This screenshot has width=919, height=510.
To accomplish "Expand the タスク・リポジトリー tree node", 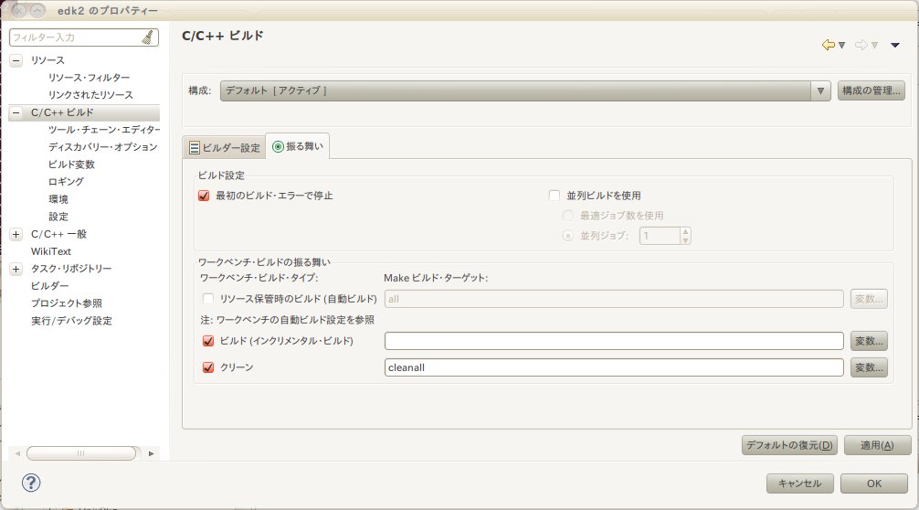I will pos(16,269).
